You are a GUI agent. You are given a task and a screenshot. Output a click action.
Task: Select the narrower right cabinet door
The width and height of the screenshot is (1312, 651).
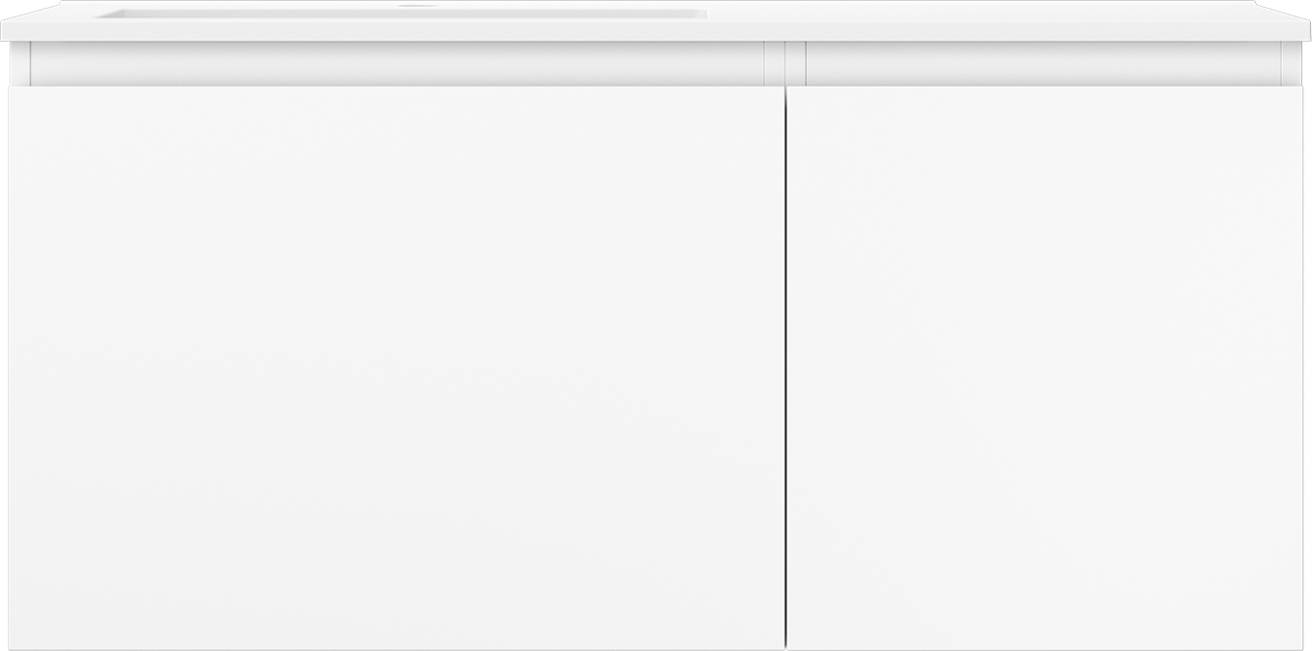coord(1045,368)
